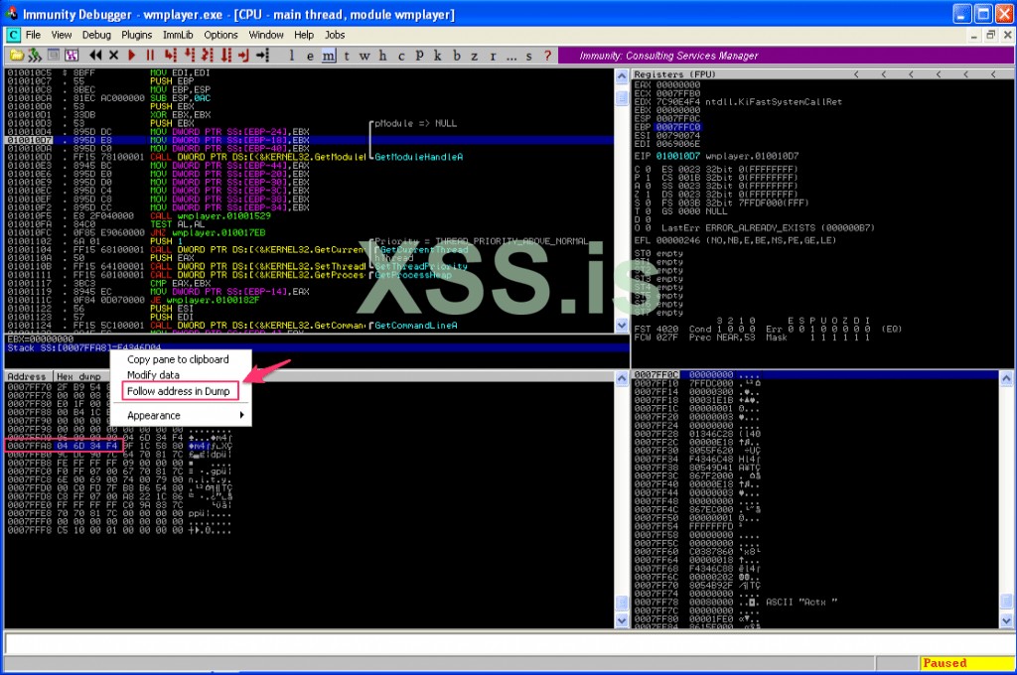Click the Python shell toolbar icon
This screenshot has height=675, width=1017.
[x=35, y=56]
